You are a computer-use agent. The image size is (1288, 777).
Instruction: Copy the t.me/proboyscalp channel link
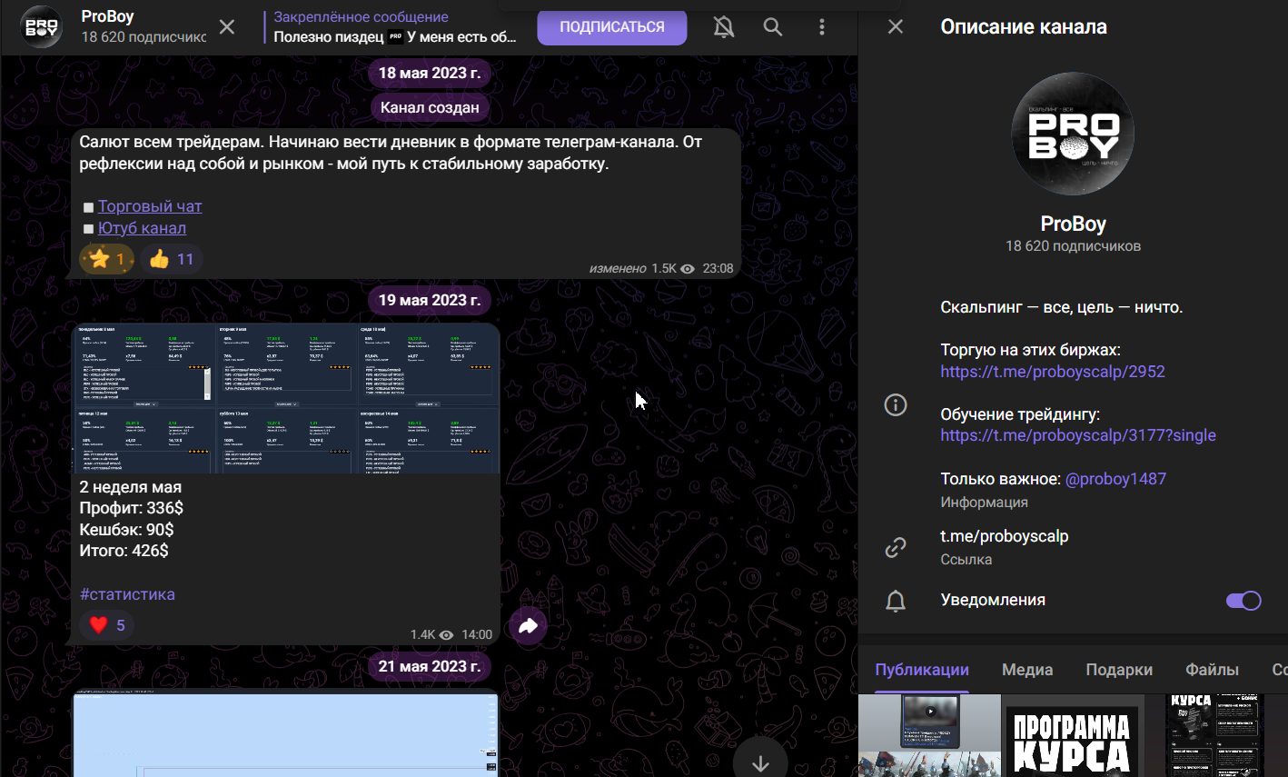(1005, 536)
